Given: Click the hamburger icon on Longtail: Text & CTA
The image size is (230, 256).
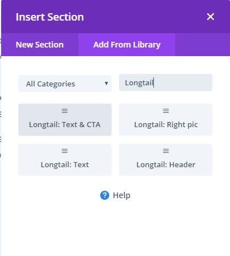Looking at the screenshot, I should (65, 111).
